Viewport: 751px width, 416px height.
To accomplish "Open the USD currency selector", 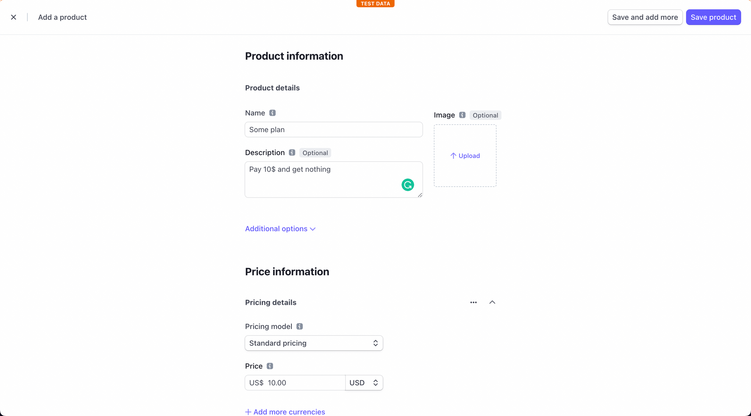I will coord(363,383).
